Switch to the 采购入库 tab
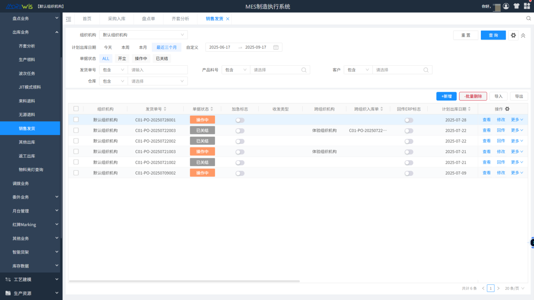 [117, 19]
